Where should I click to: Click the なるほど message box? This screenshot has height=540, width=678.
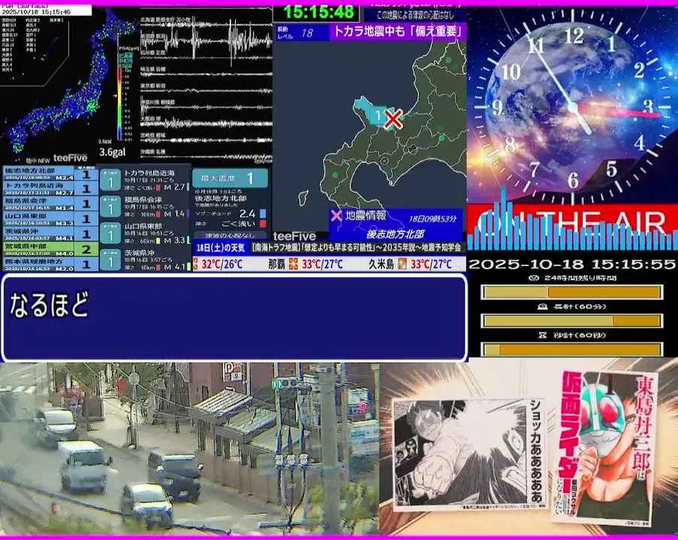[x=234, y=317]
